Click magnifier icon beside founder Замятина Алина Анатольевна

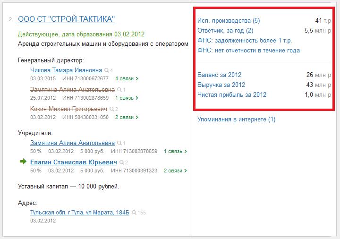(x=119, y=143)
